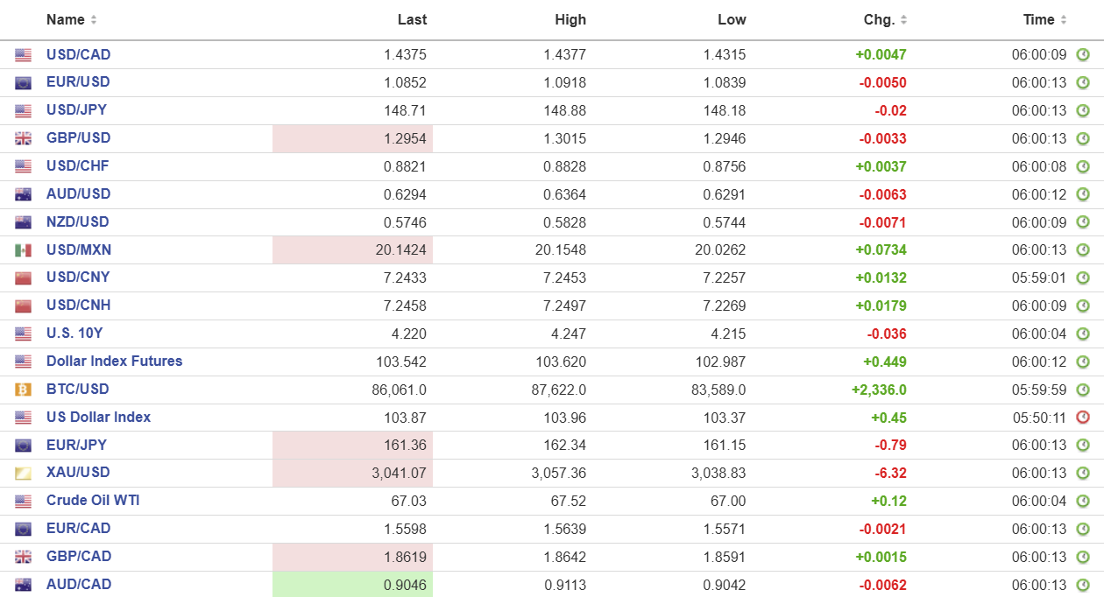Click the red clock icon for US Dollar Index

(x=1083, y=418)
